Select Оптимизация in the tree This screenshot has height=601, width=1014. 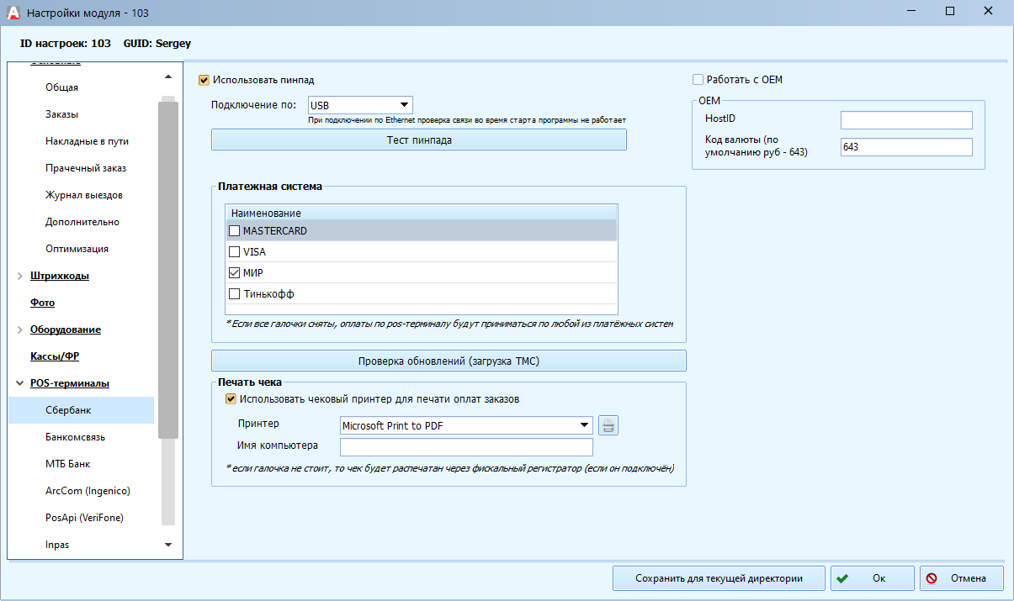click(x=77, y=249)
